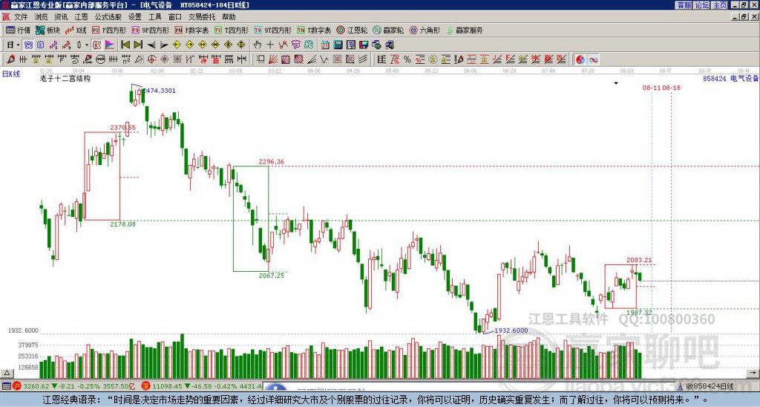Open the 文件 menu

pos(20,17)
